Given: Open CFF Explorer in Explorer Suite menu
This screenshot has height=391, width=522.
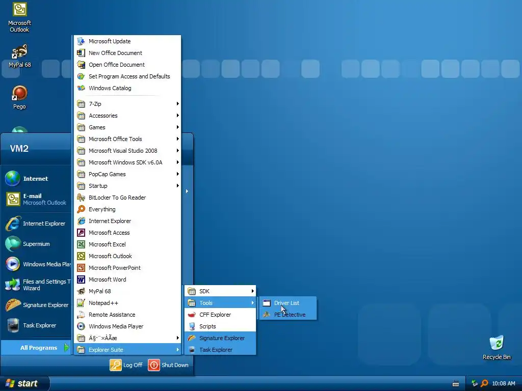Looking at the screenshot, I should [x=220, y=315].
